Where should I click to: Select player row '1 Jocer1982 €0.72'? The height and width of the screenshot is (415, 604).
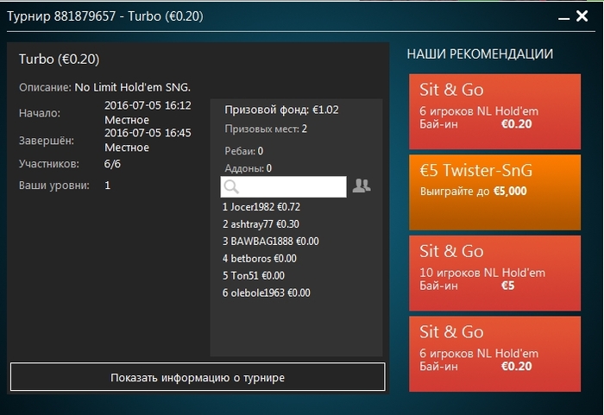[x=261, y=207]
